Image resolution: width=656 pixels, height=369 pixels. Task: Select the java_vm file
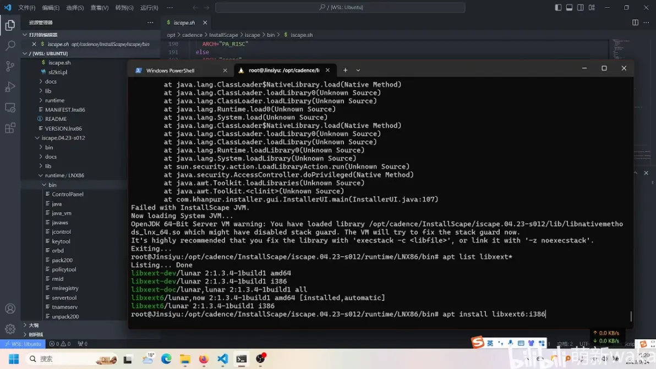pyautogui.click(x=62, y=213)
